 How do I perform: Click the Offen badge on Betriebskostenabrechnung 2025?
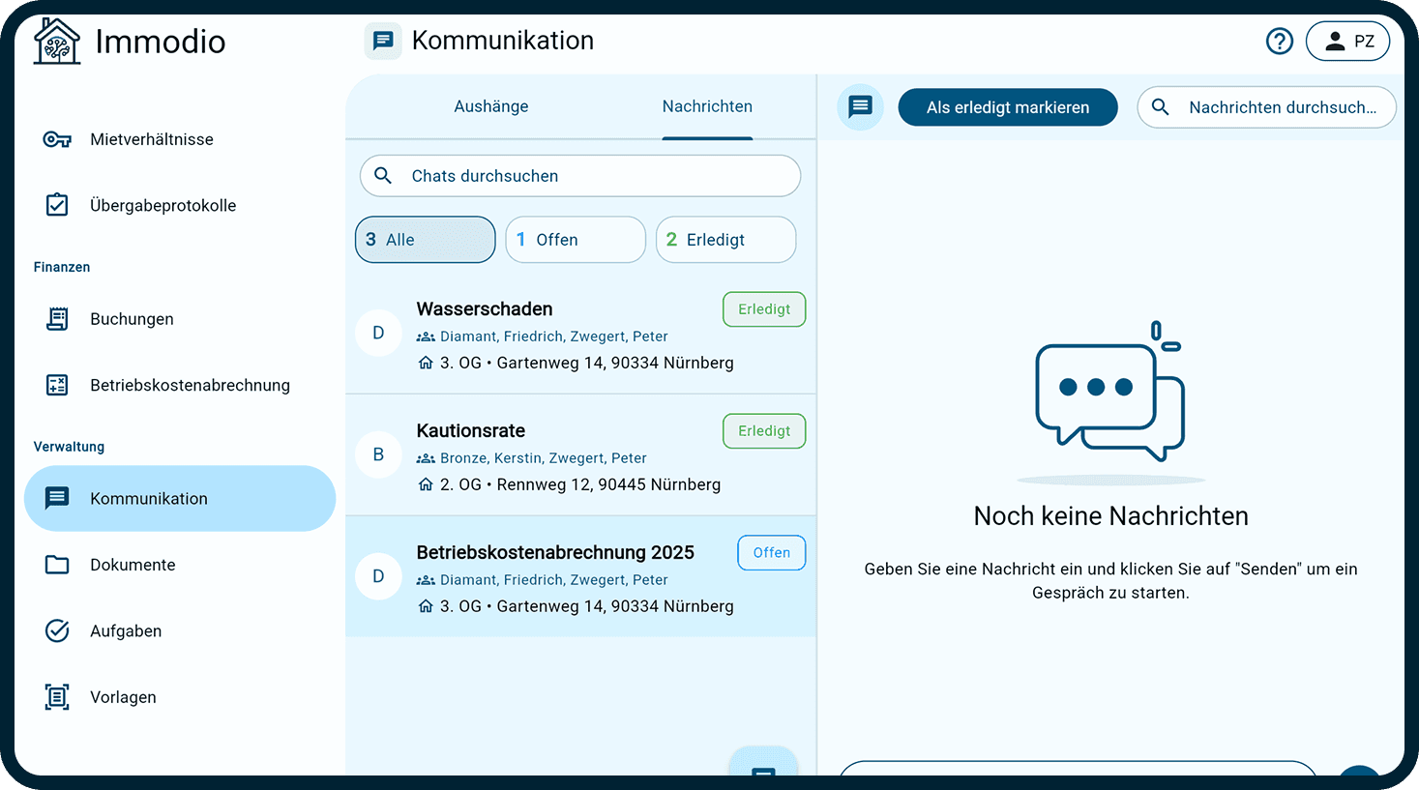[x=772, y=553]
